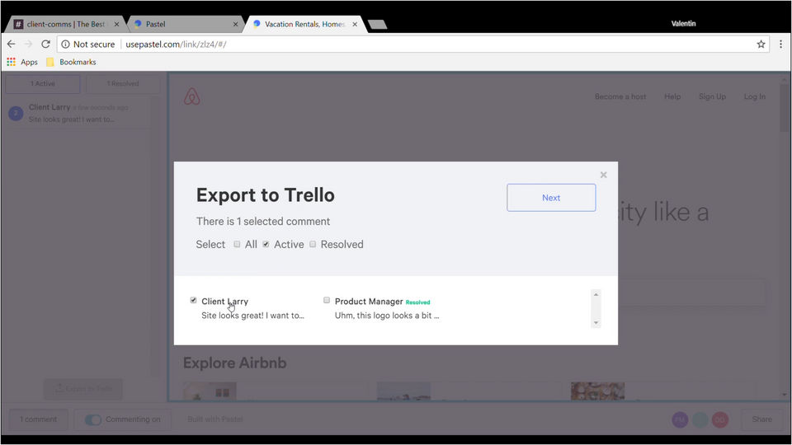This screenshot has width=792, height=445.
Task: Click the Help link
Action: tap(672, 96)
